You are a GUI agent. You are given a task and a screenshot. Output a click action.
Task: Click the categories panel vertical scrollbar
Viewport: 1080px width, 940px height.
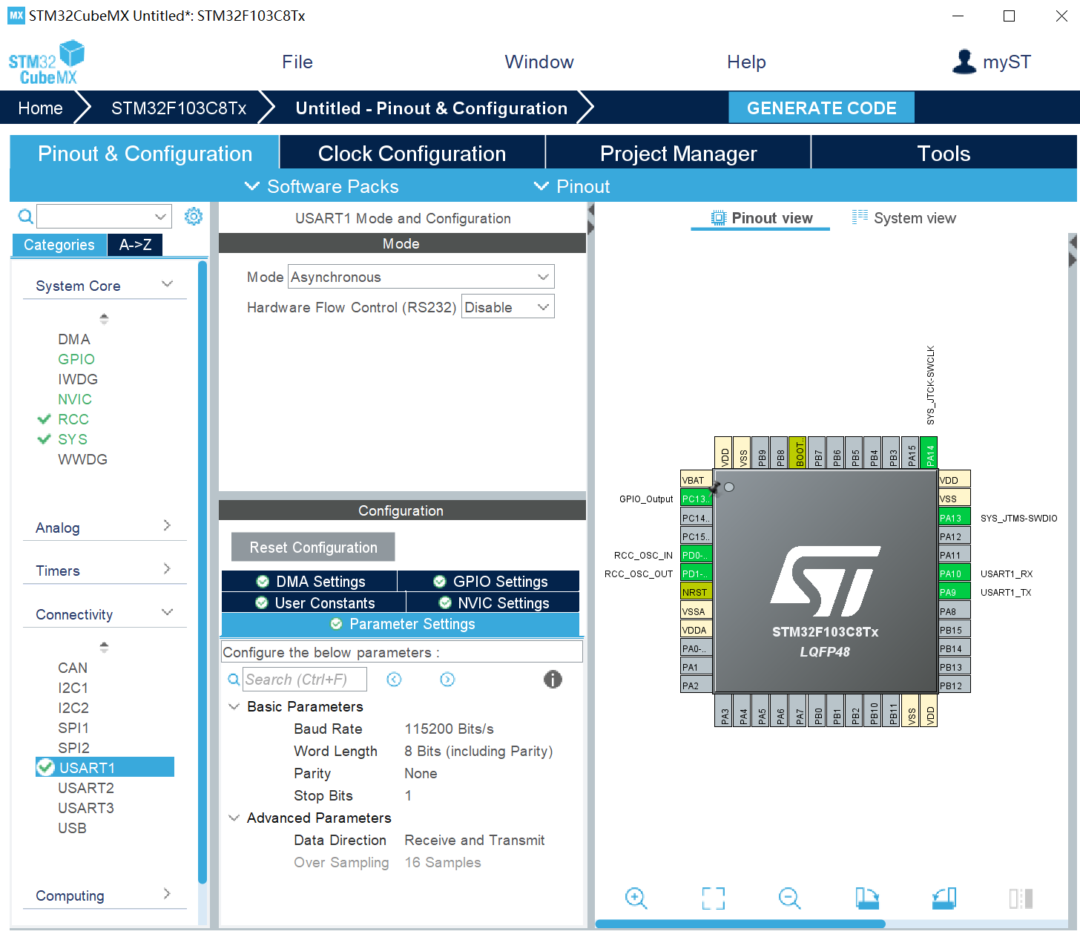tap(202, 571)
